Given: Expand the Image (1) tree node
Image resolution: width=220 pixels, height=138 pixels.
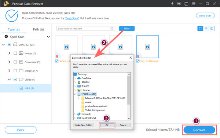Looking at the screenshot, I should [x=9, y=53].
